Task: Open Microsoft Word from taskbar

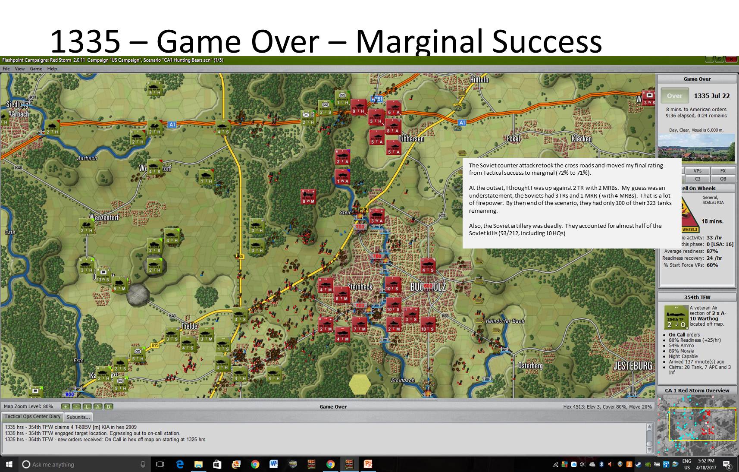Action: coord(273,464)
